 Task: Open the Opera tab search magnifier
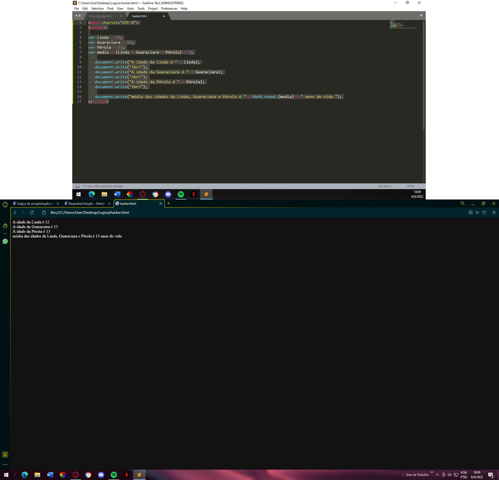click(462, 203)
